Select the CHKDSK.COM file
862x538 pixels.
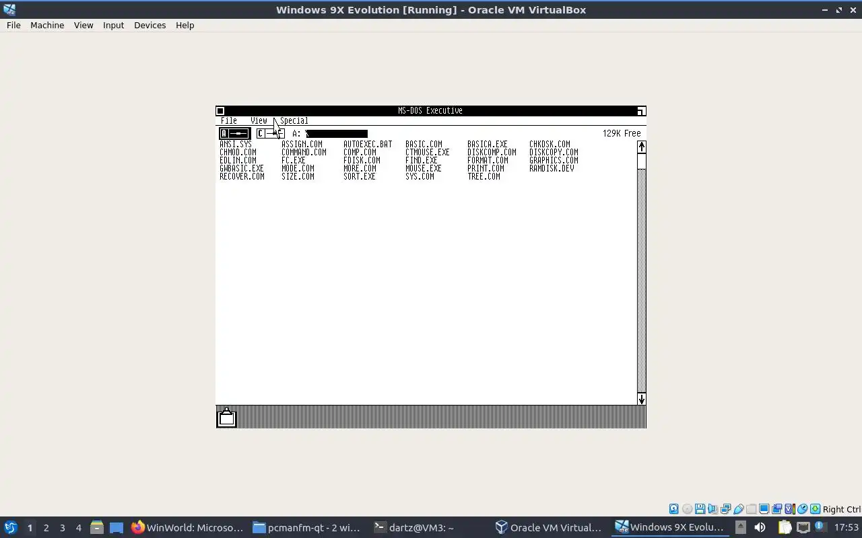[x=550, y=144]
